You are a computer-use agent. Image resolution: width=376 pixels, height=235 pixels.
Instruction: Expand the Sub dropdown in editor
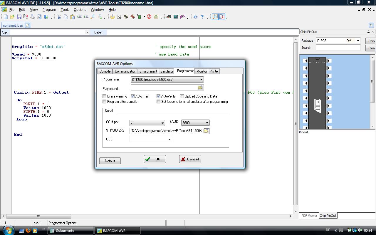(87, 32)
